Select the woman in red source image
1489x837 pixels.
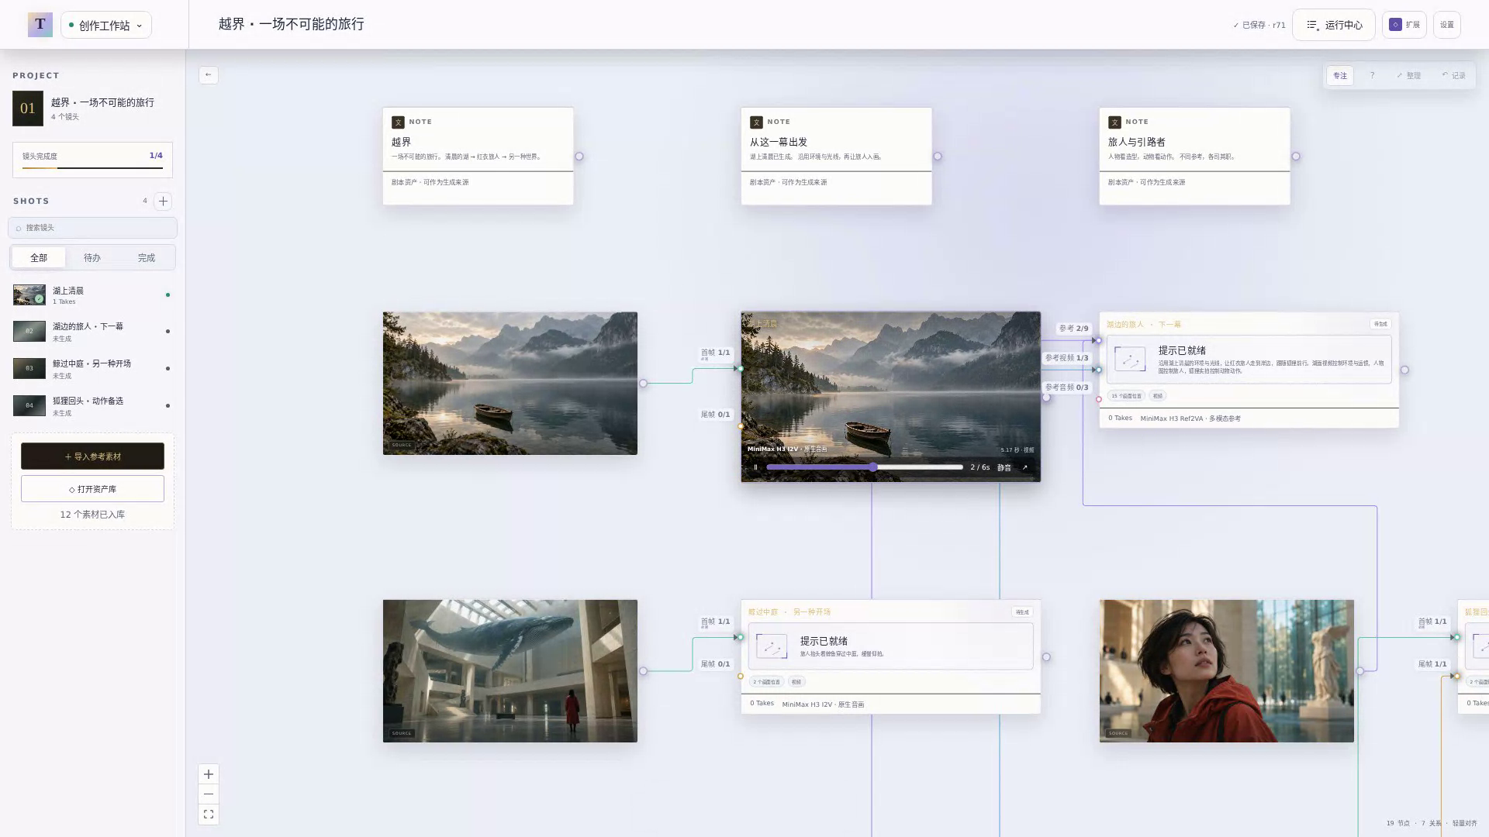pyautogui.click(x=1227, y=671)
